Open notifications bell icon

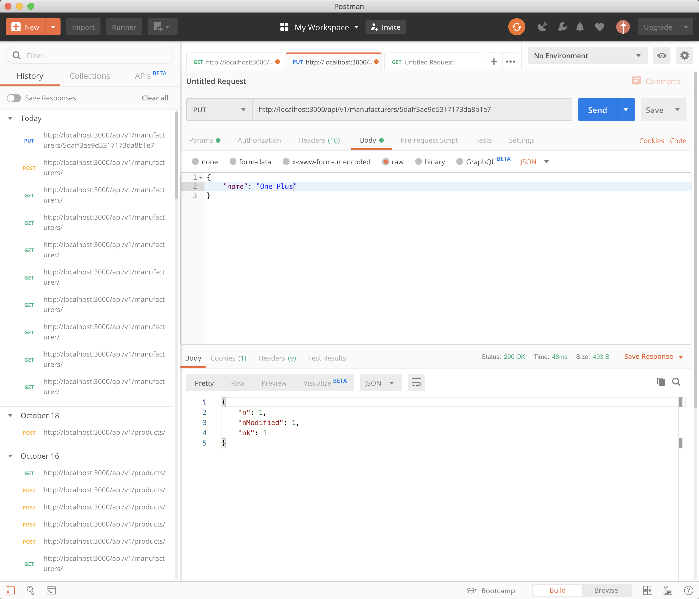click(x=580, y=27)
